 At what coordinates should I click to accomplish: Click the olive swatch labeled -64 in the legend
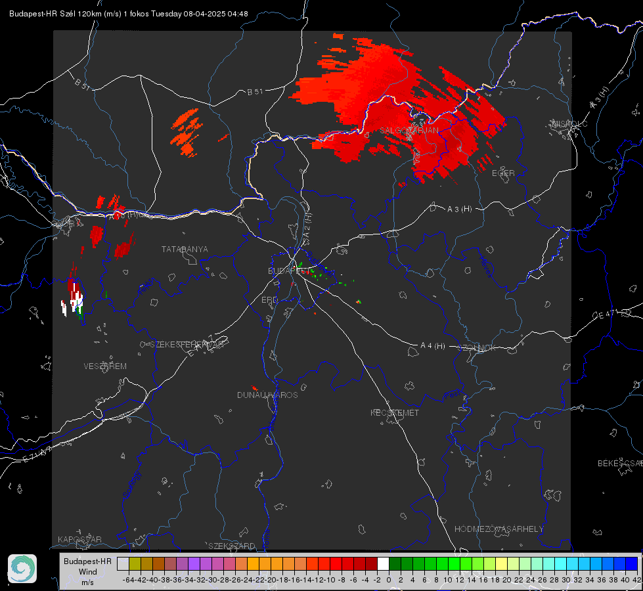click(x=135, y=564)
